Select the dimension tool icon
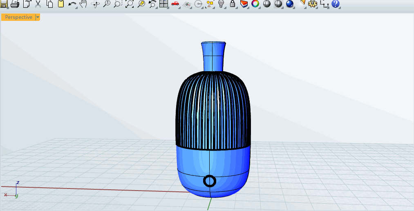414x211 pixels. coord(324,4)
